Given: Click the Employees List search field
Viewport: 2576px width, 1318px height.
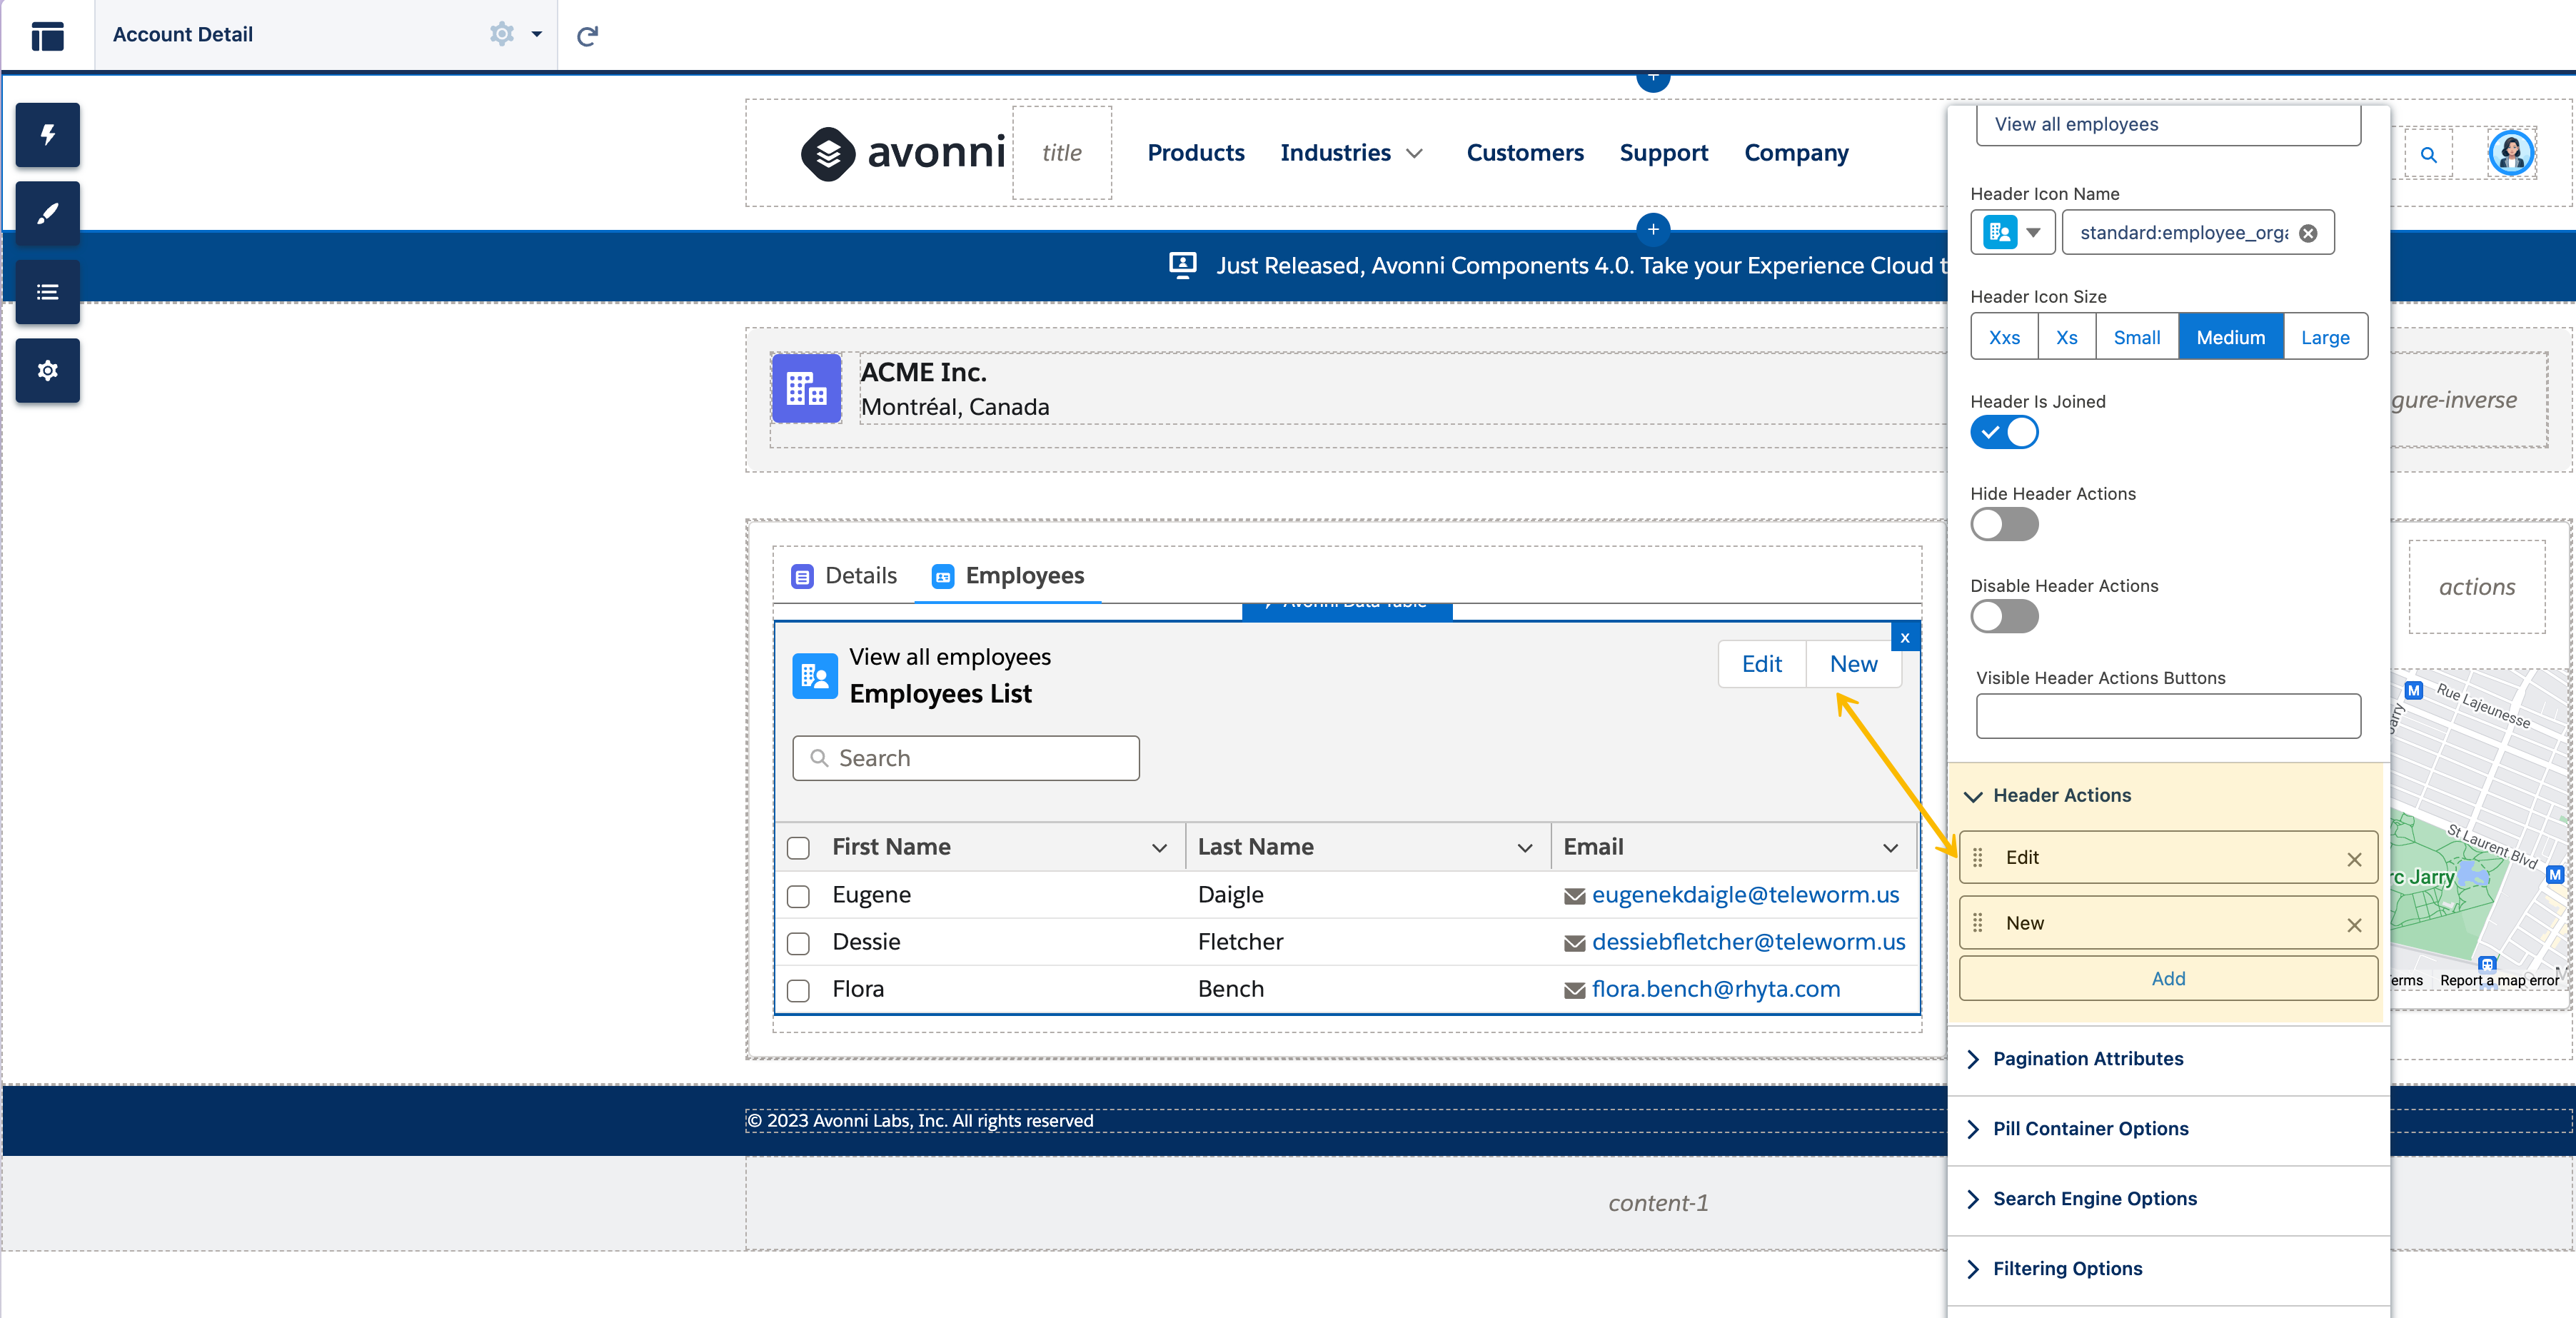Looking at the screenshot, I should [966, 758].
